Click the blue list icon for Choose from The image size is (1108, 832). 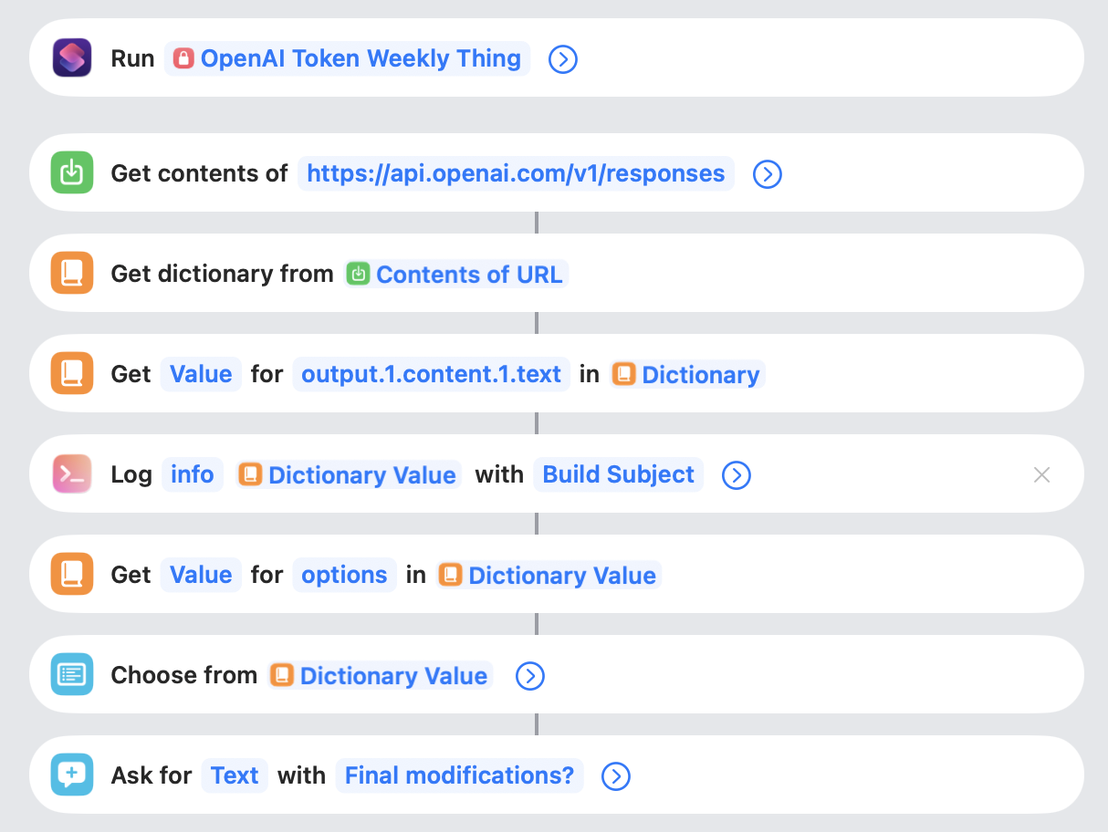72,674
